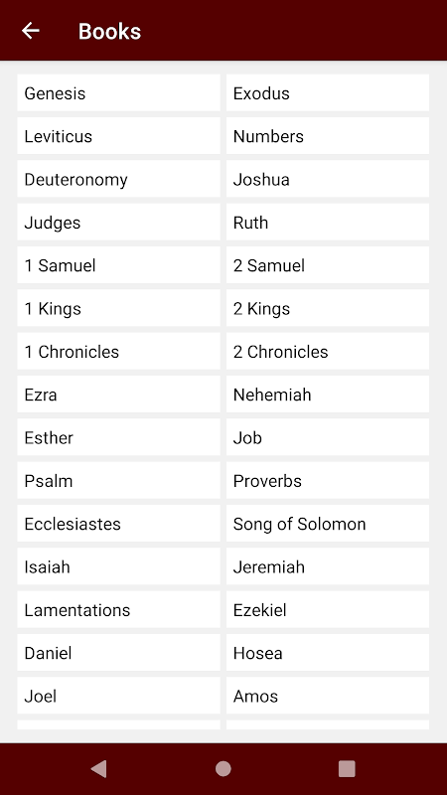Open the book of Genesis
The image size is (447, 795).
point(118,92)
